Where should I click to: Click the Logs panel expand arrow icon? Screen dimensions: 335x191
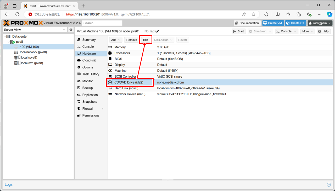tap(329, 185)
